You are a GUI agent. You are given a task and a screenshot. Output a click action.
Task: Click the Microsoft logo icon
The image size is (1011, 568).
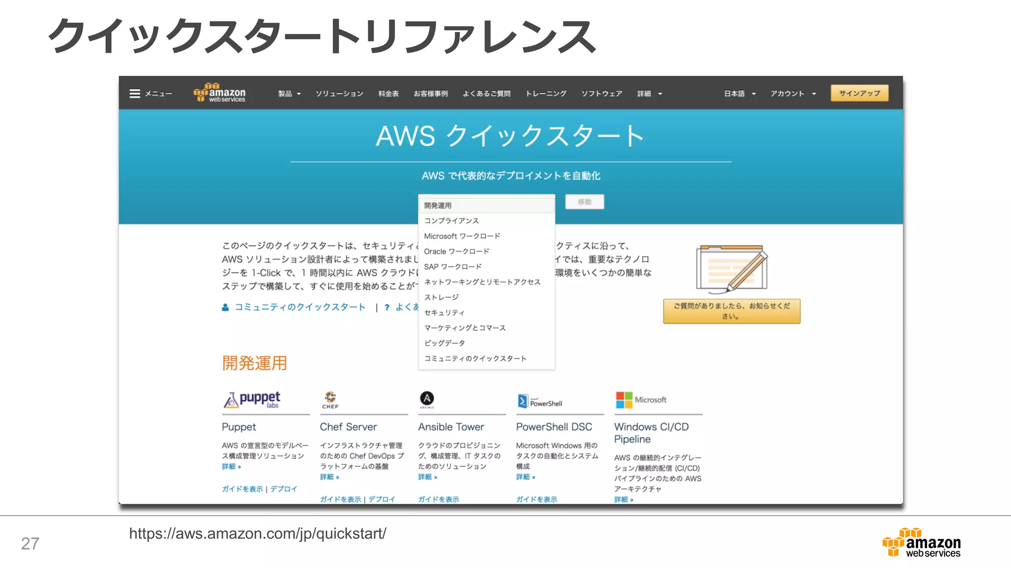[x=641, y=400]
